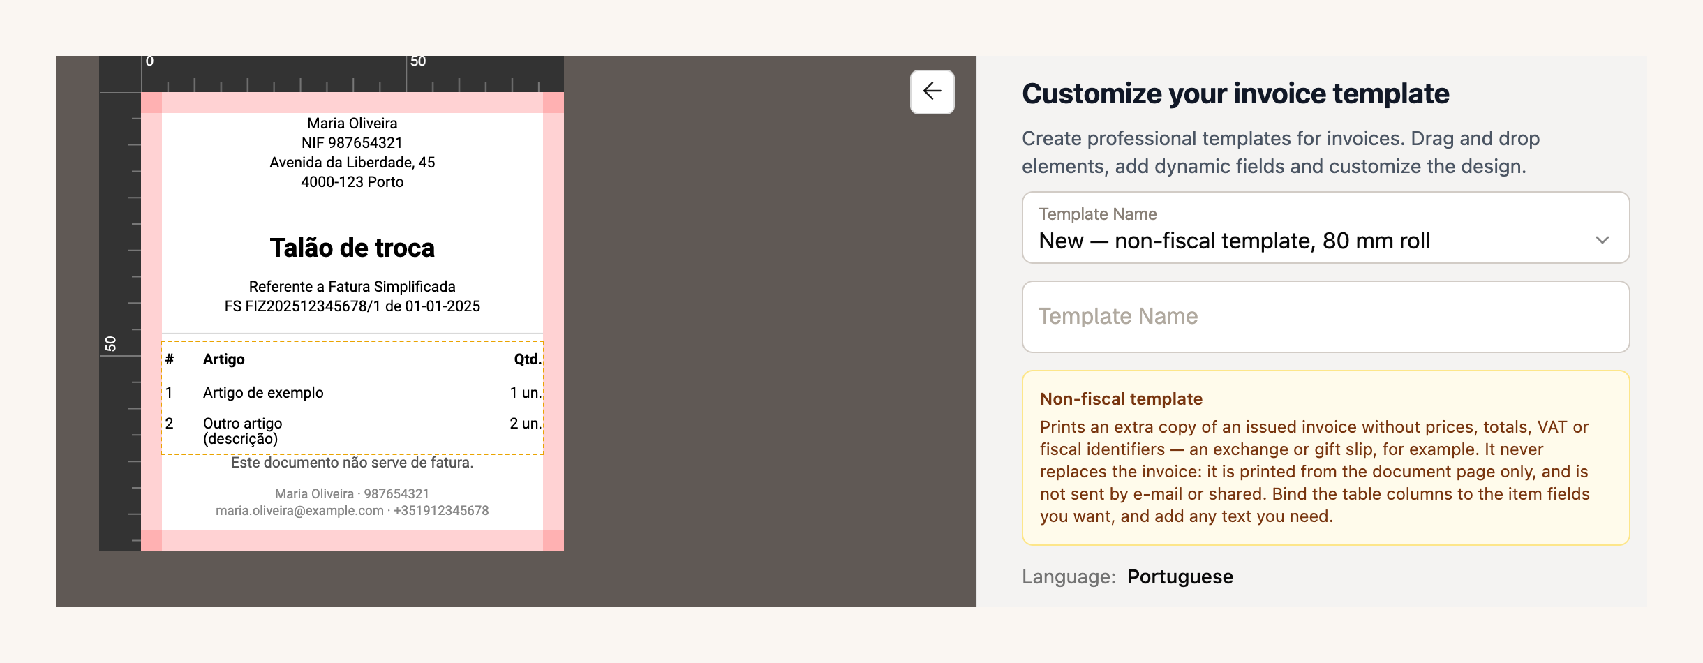This screenshot has width=1703, height=663.
Task: Click the '2 un.' quantity cell
Action: click(526, 424)
